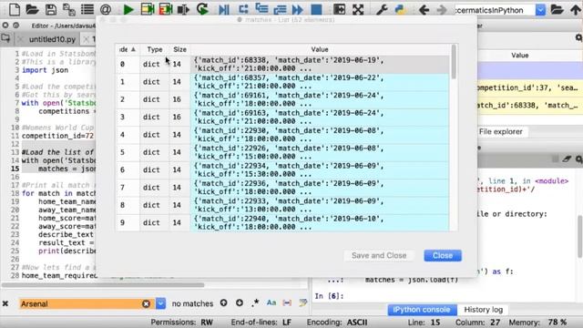Open search text history dropdown arrow
Image resolution: width=583 pixels, height=328 pixels.
(160, 303)
